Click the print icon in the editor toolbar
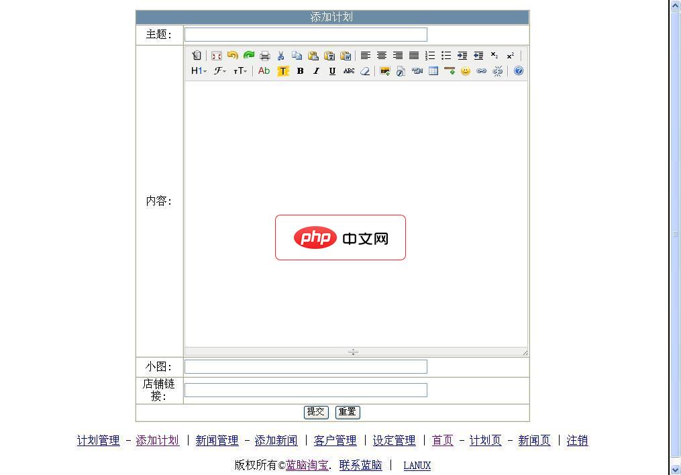 click(264, 56)
